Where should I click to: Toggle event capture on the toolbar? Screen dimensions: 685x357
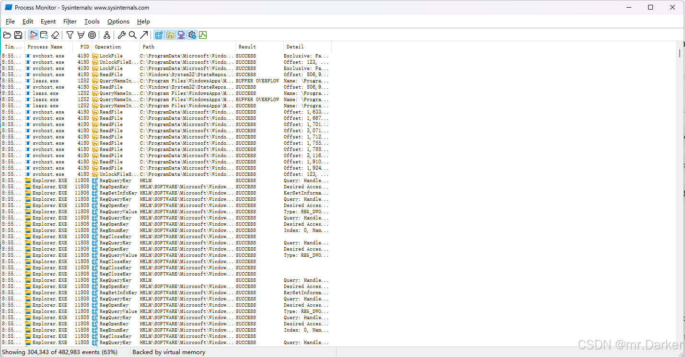click(x=33, y=35)
